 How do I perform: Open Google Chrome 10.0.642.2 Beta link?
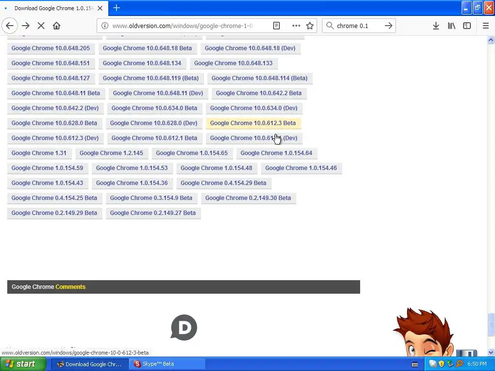pyautogui.click(x=259, y=93)
